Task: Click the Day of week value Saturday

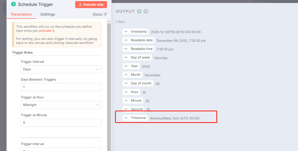Action: pyautogui.click(x=161, y=58)
